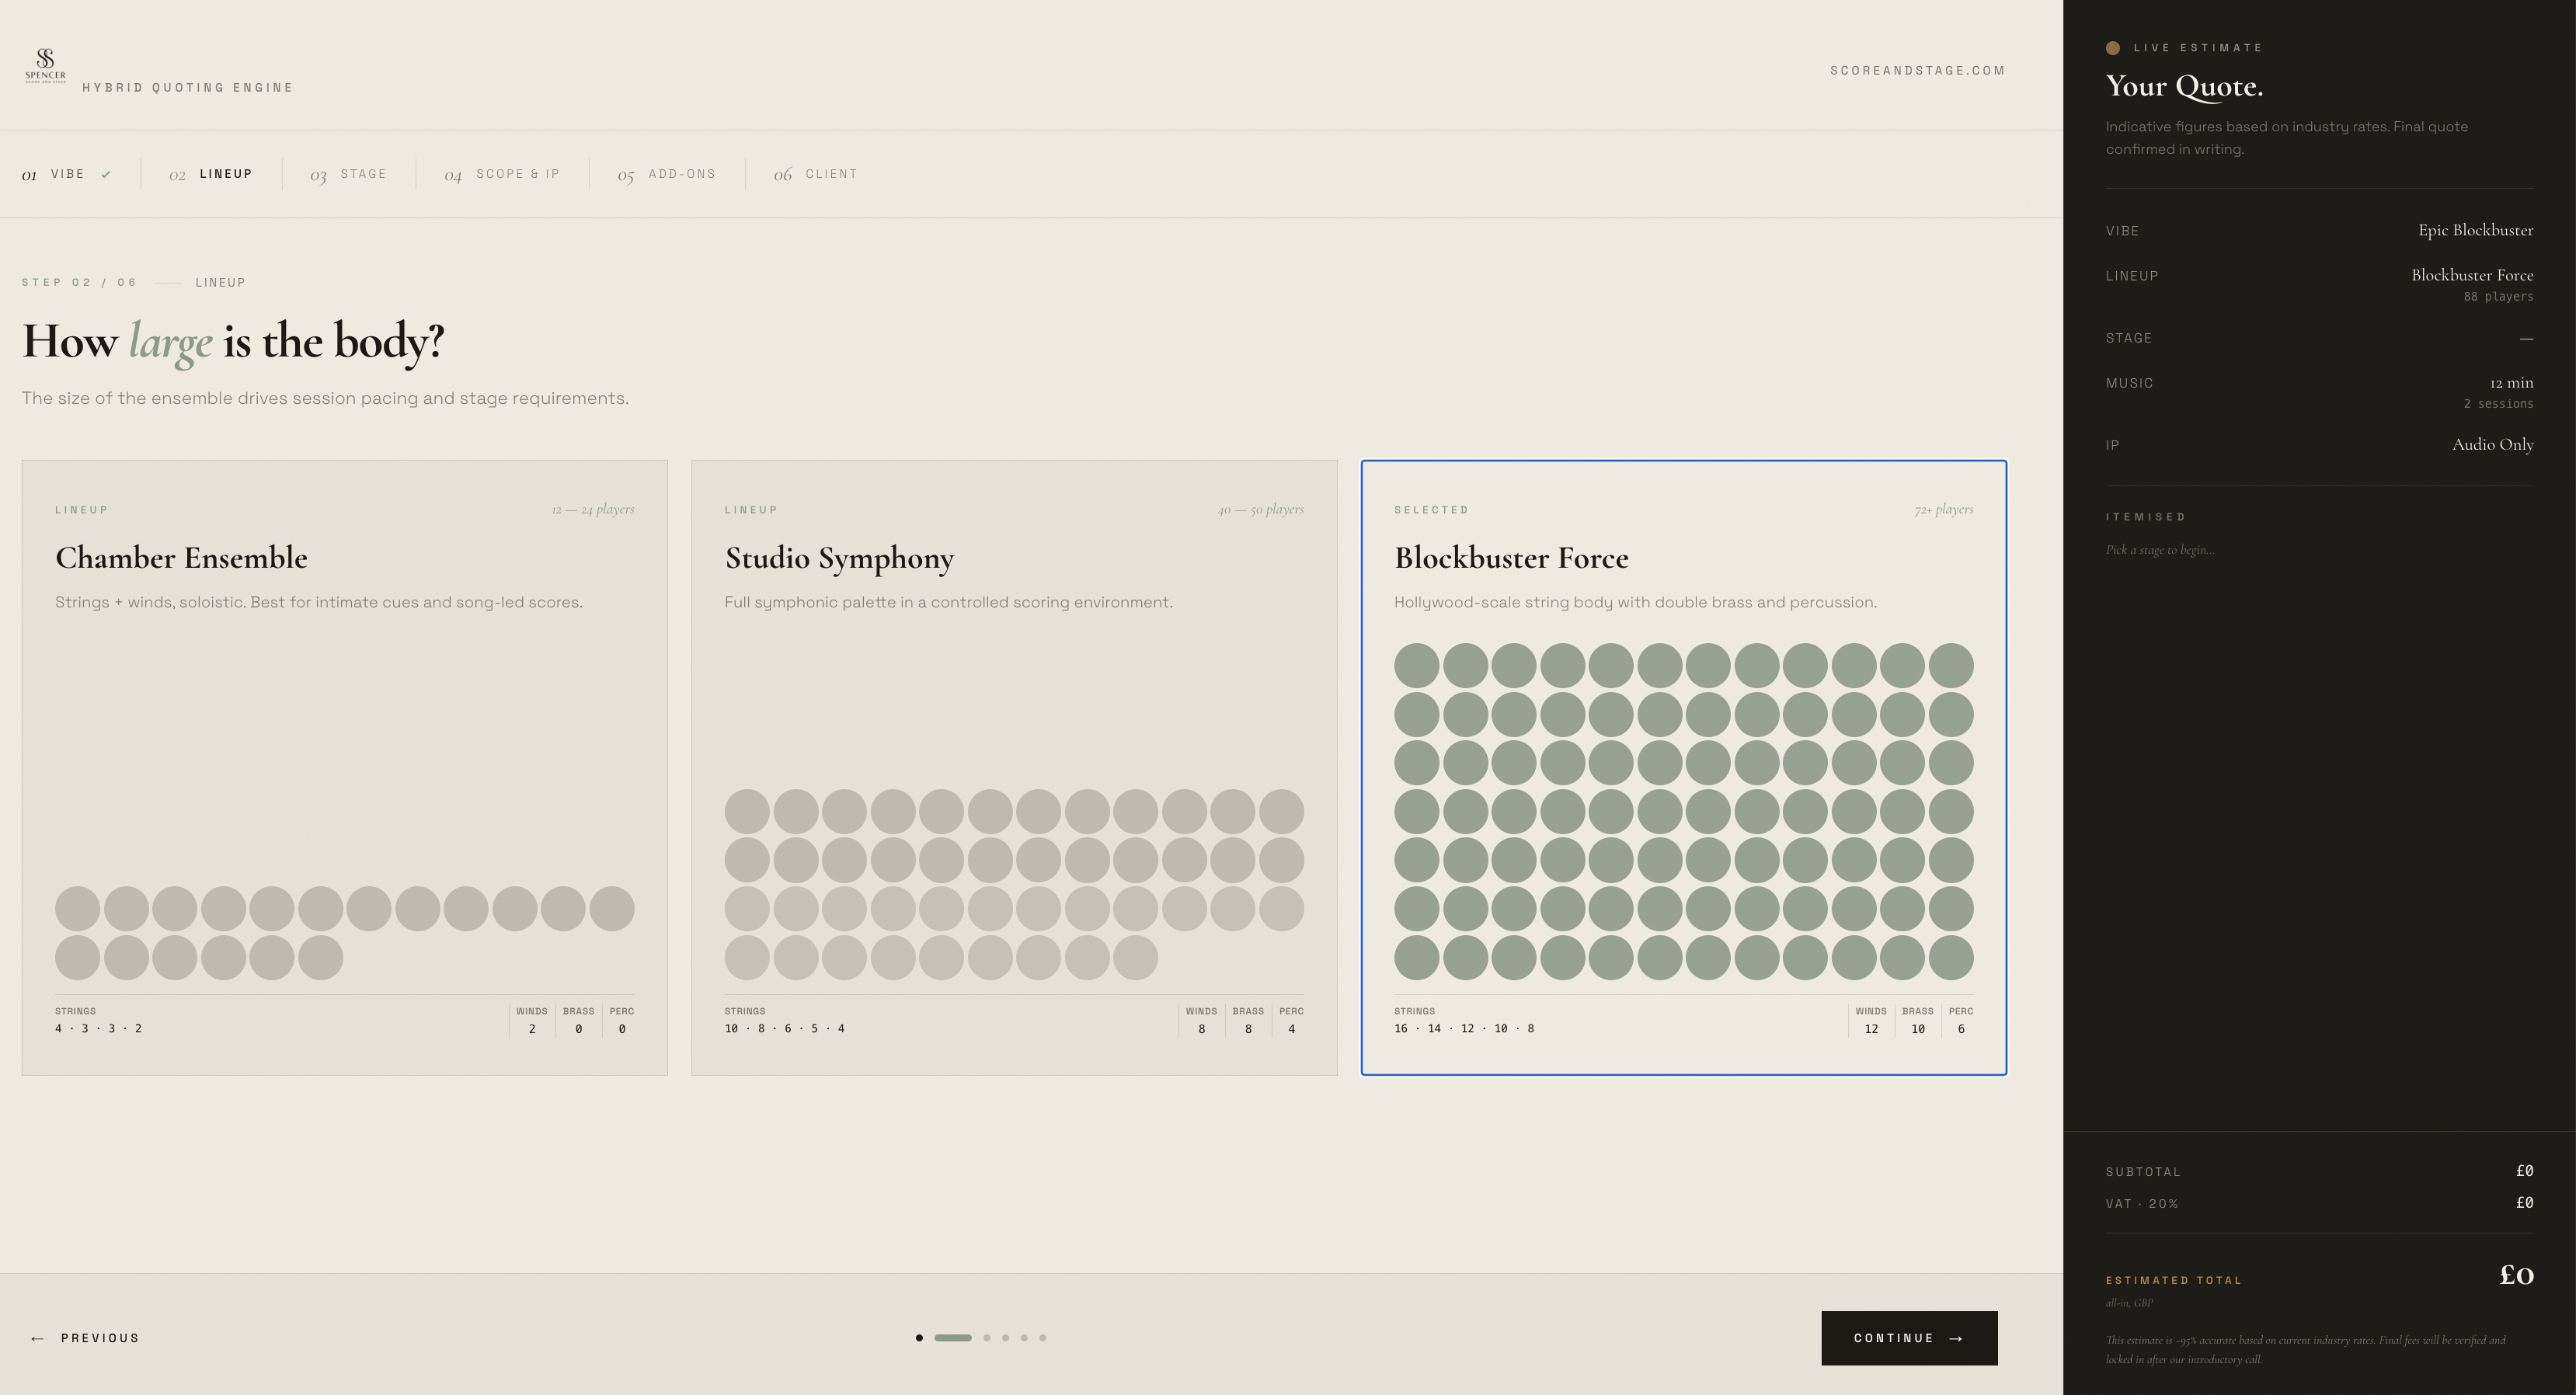
Task: Open step 04 Scope & IP
Action: coord(502,174)
